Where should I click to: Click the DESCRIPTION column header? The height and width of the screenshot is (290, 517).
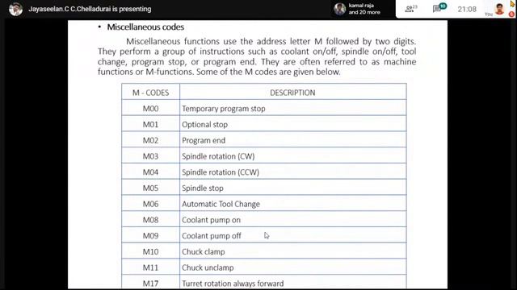292,92
